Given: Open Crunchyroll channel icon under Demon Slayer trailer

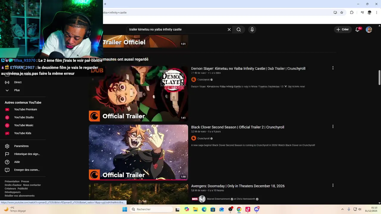Looking at the screenshot, I should click(x=193, y=80).
